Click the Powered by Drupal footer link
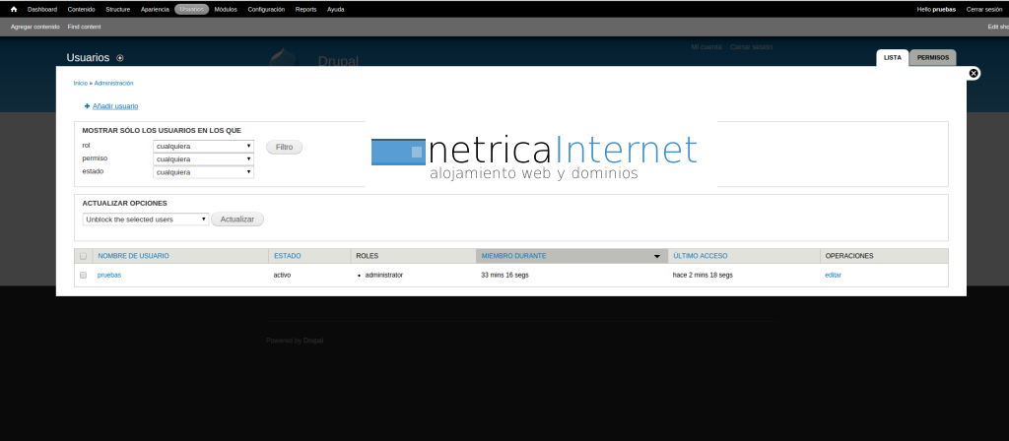Viewport: 1009px width, 441px height. point(313,341)
